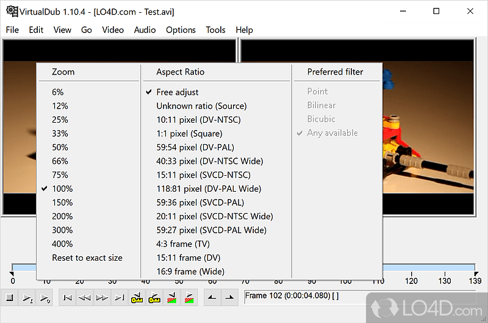Screen dimensions: 488x323
Task: Scan backward to previous scene change
Action: pyautogui.click(x=172, y=298)
